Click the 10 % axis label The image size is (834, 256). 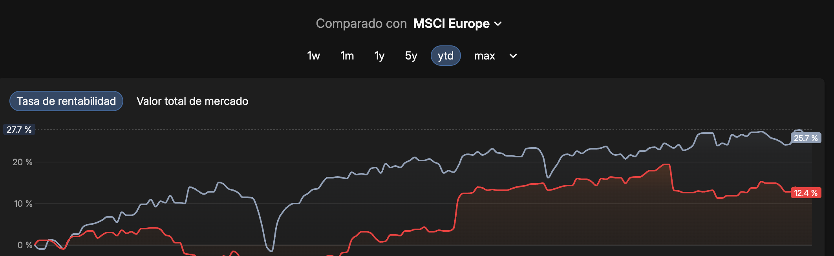[x=23, y=204]
